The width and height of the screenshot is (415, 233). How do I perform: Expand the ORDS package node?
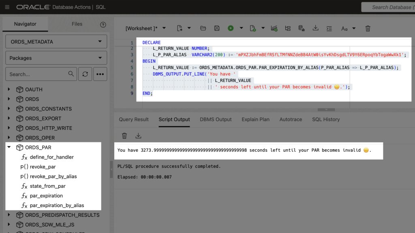9,99
